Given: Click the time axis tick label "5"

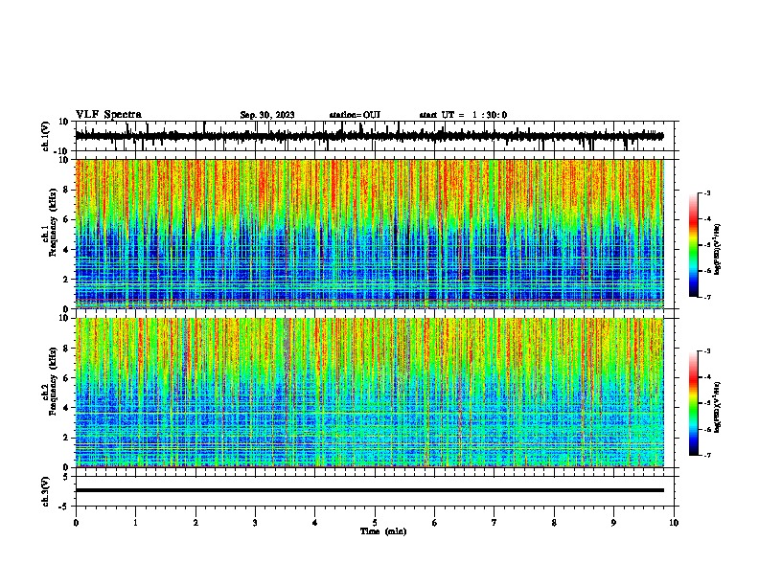Looking at the screenshot, I should 375,523.
